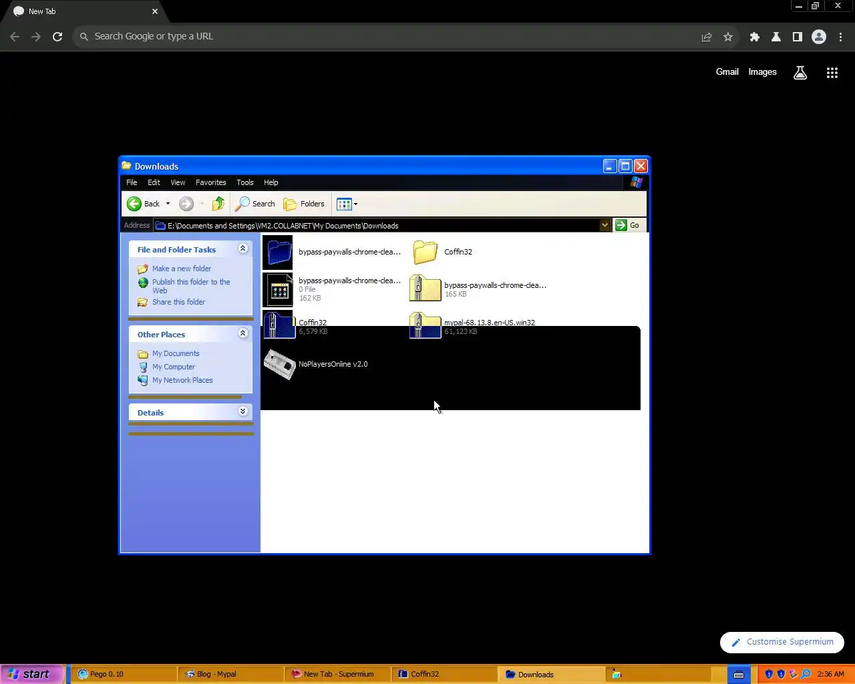The image size is (855, 684).
Task: Open the Windows start button
Action: [x=31, y=674]
